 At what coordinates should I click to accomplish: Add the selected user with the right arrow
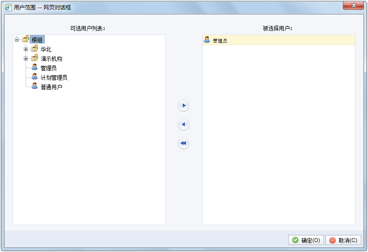click(184, 105)
